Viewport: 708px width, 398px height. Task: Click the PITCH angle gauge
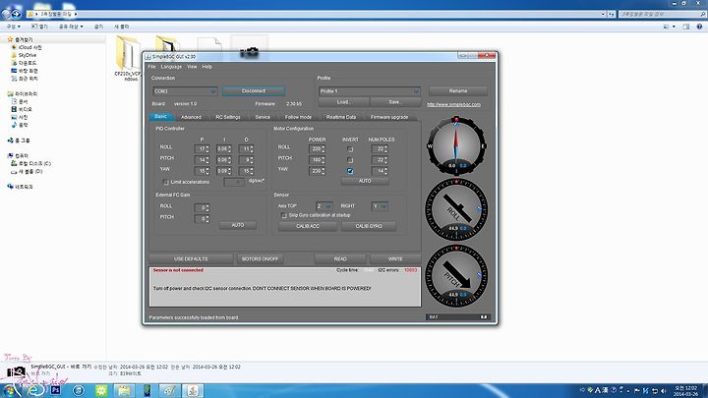click(456, 276)
